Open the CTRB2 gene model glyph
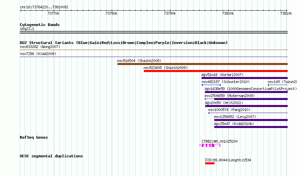Screen dimensions: 297x176 point(210,145)
